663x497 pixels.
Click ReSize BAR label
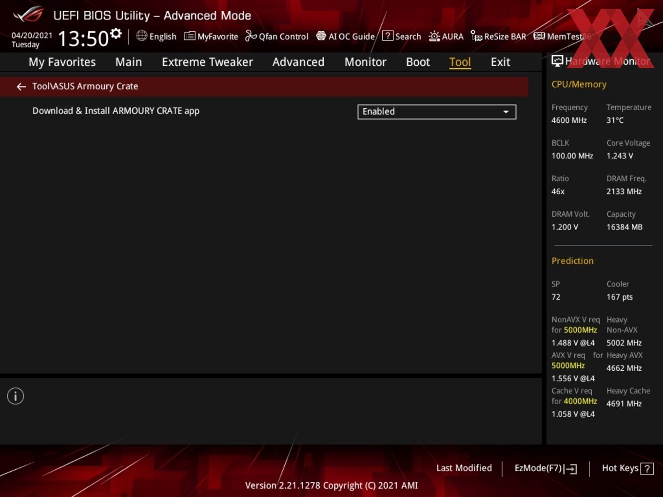click(x=505, y=37)
